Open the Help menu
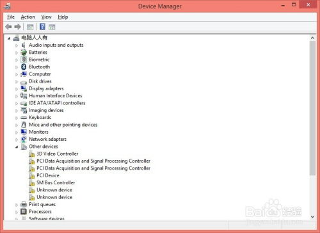 (x=63, y=17)
